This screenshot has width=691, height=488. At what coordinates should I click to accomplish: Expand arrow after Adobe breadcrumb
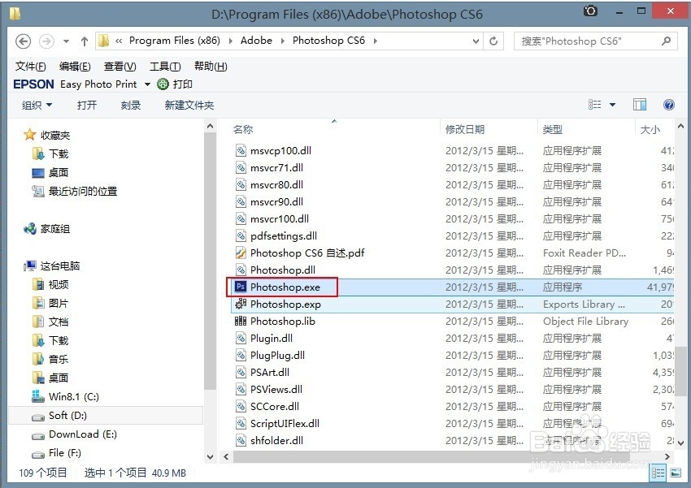point(282,41)
